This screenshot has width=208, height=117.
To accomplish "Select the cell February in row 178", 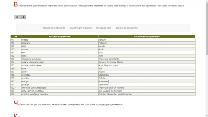I will pyautogui.click(x=147, y=43).
